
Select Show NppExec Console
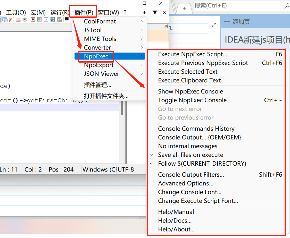click(190, 91)
